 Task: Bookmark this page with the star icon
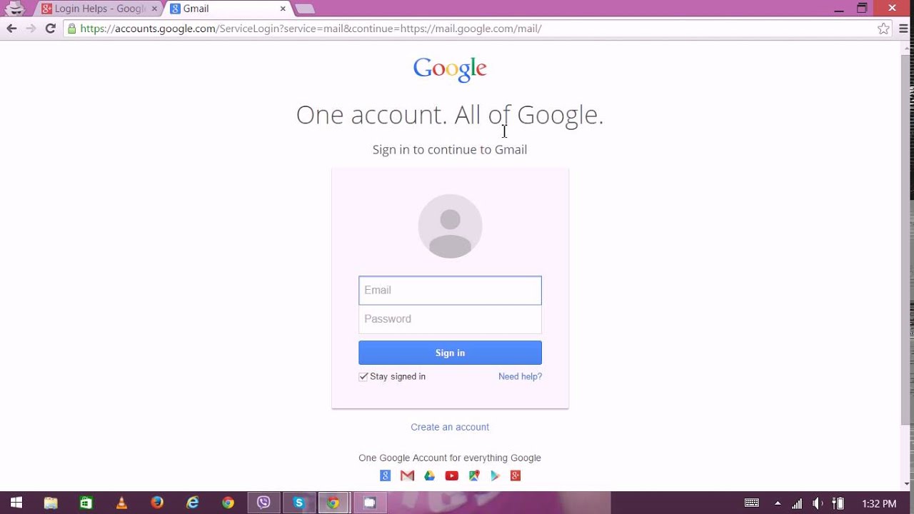pos(883,29)
